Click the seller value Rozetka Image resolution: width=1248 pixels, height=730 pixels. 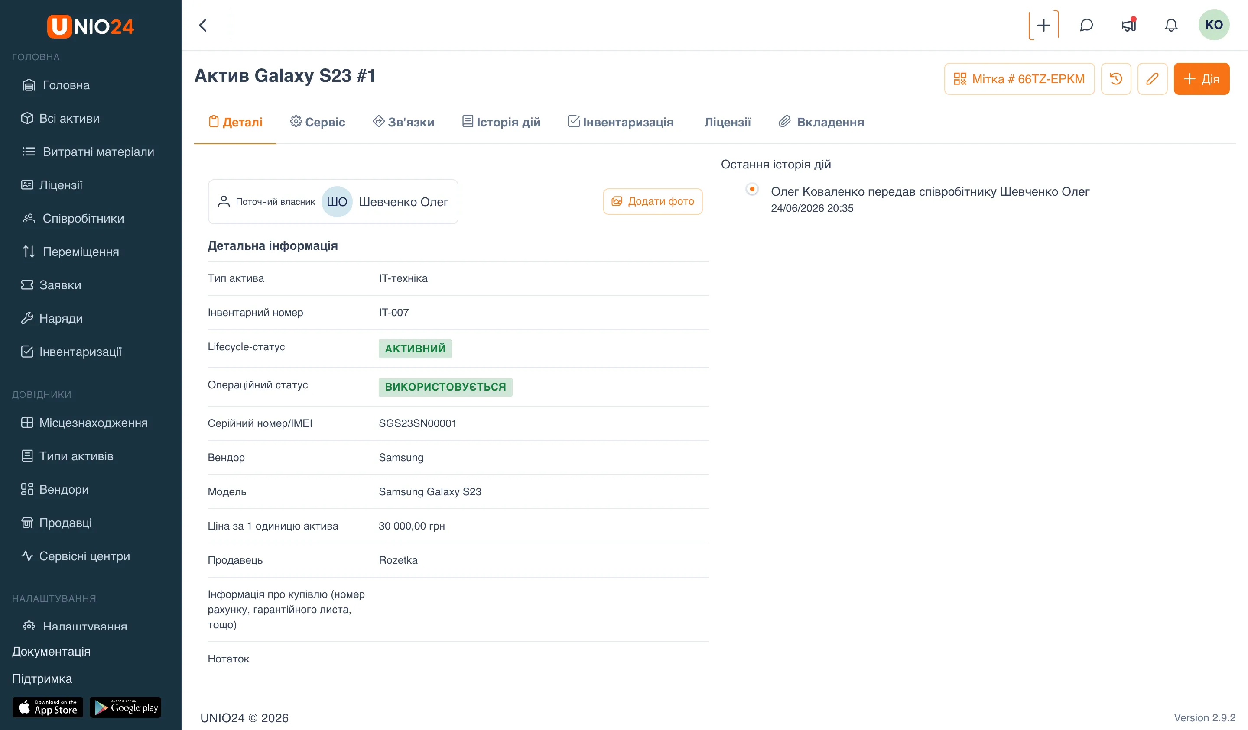click(398, 560)
